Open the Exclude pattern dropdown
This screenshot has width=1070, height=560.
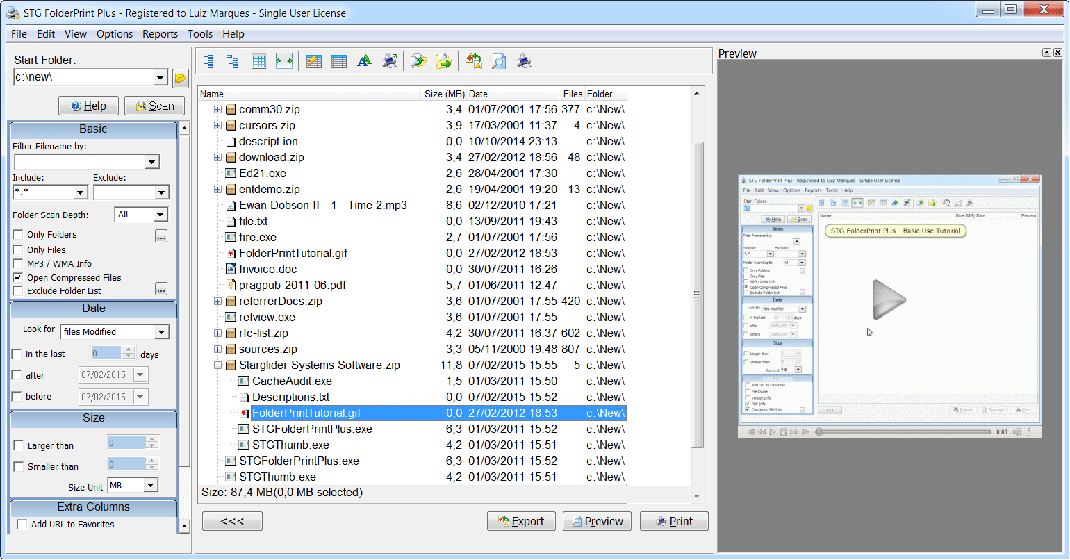(162, 192)
